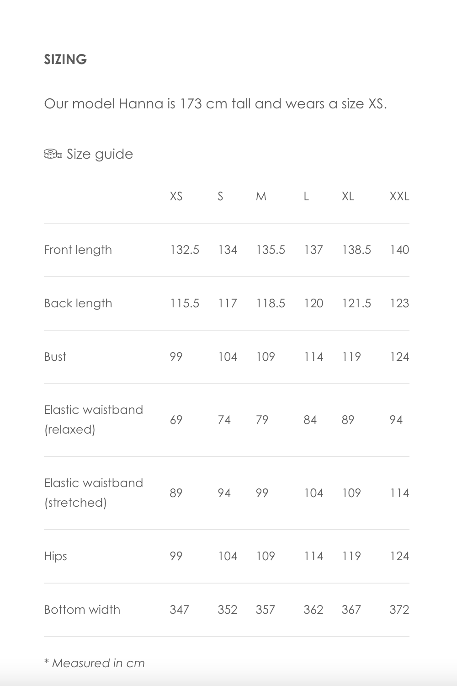Viewport: 457px width, 686px height.
Task: Click the Hips row label
Action: [x=55, y=556]
